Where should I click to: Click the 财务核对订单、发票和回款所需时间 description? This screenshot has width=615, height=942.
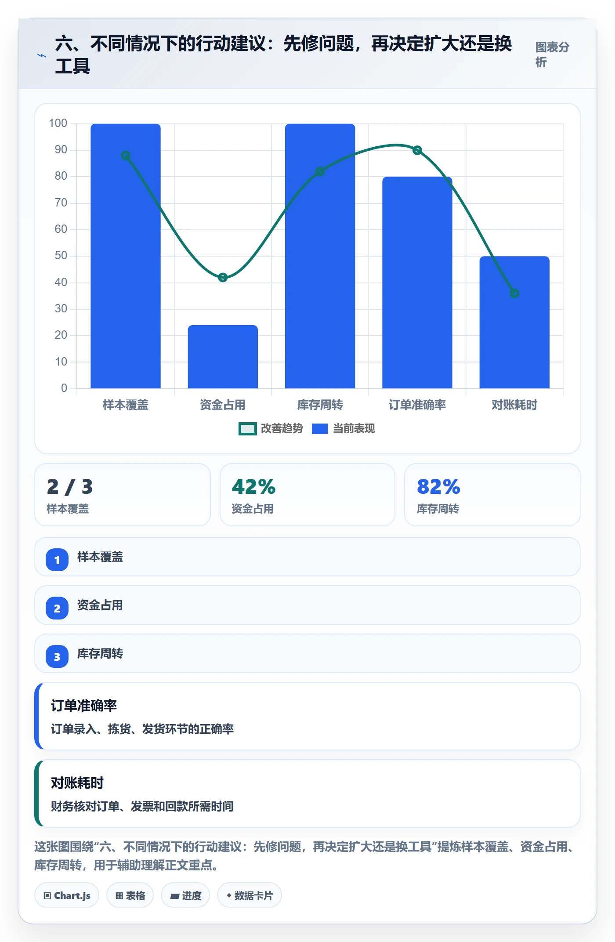(x=142, y=807)
